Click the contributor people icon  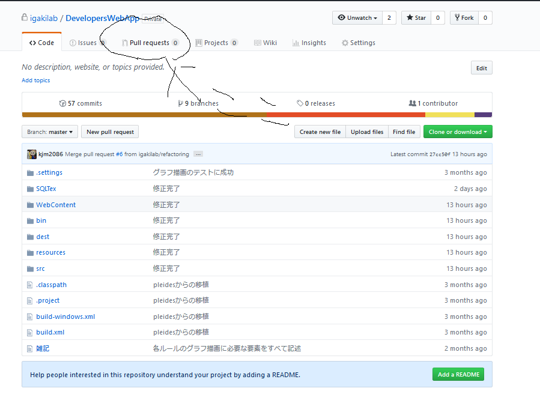(412, 103)
